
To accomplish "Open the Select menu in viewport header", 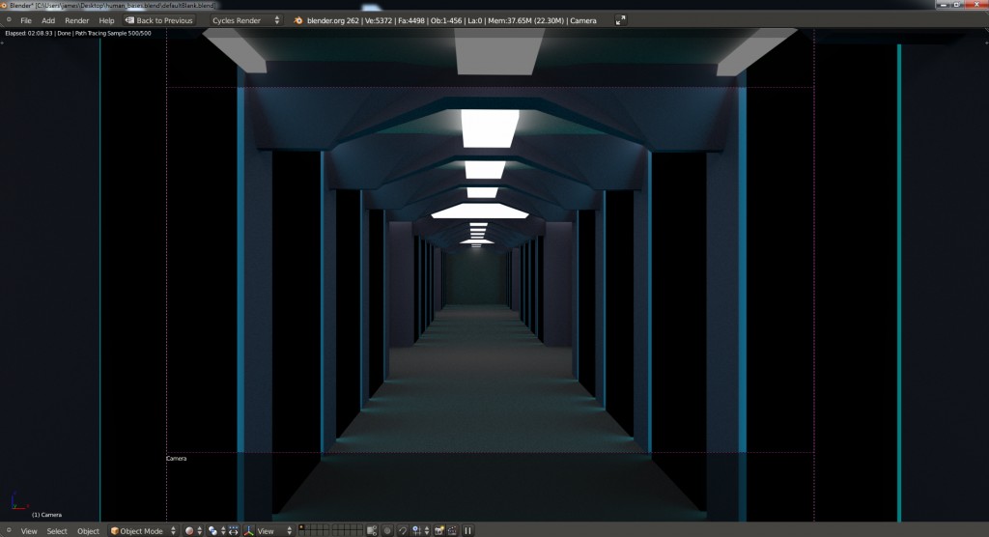I will coord(57,530).
